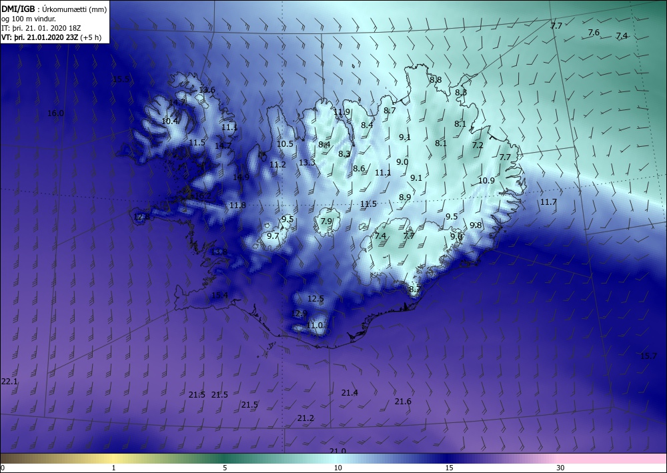
Task: Click the map value 8.9
Action: point(405,197)
